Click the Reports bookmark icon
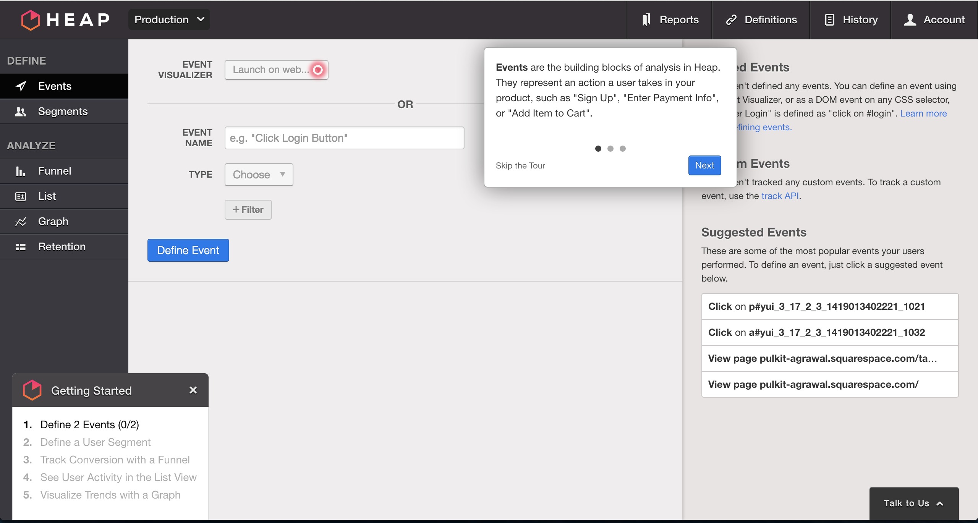 [646, 20]
